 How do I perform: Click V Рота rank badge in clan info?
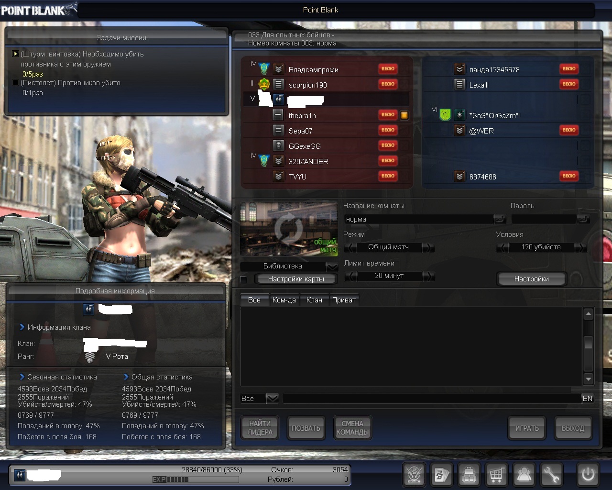click(x=90, y=357)
